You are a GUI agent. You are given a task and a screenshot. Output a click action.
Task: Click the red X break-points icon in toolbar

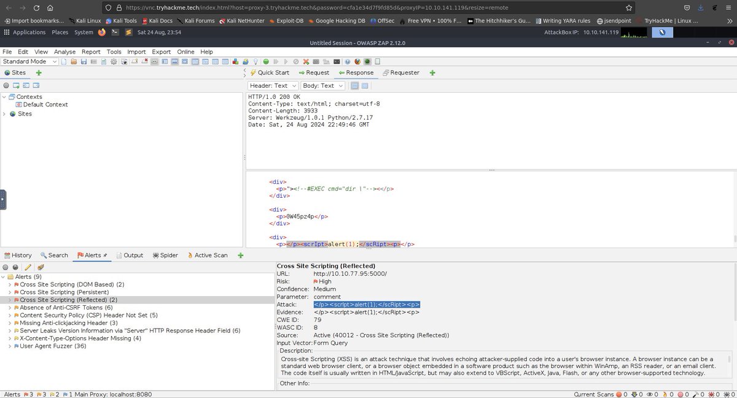(x=306, y=61)
